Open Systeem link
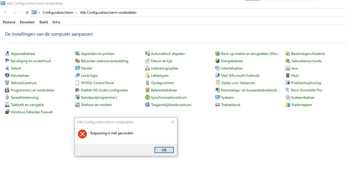The height and width of the screenshot is (179, 347). (x=228, y=97)
